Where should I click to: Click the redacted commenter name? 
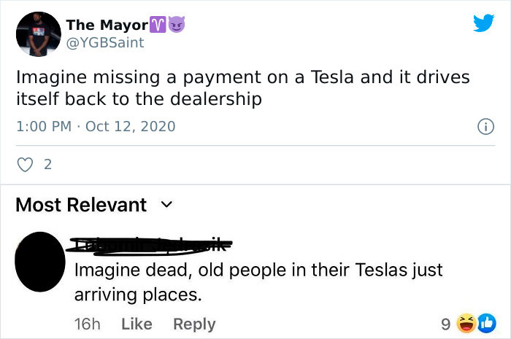[x=149, y=245]
